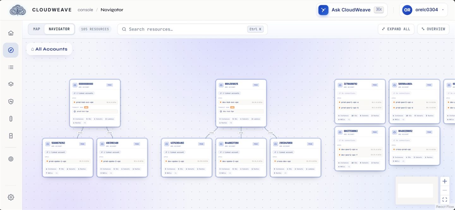Click cloud icon on account 884002299052
Viewport: 455px width, 210px height.
pos(394,132)
